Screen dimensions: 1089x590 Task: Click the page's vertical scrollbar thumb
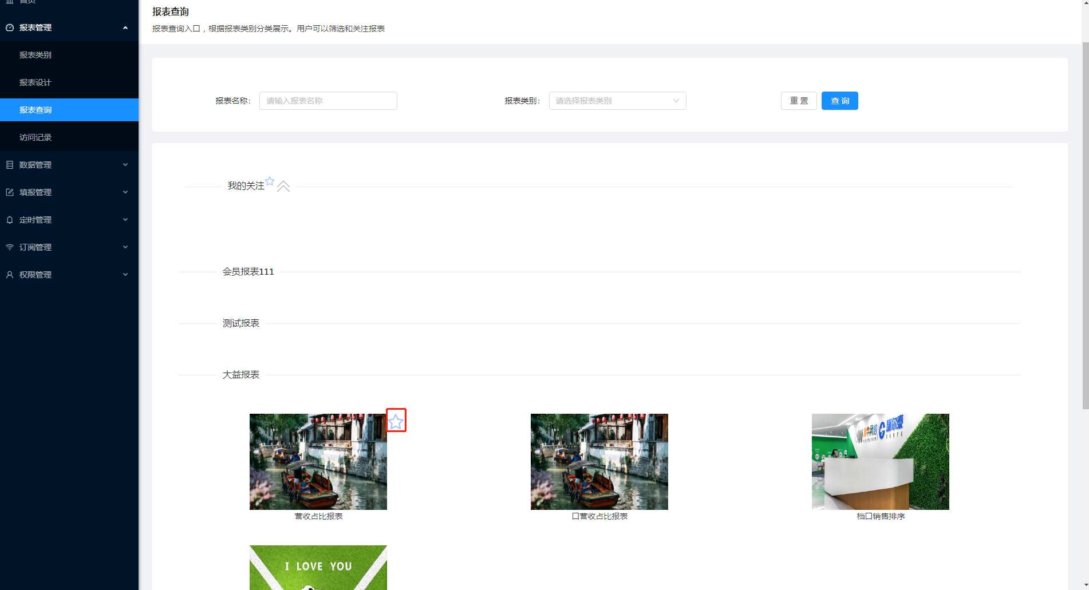(1085, 226)
